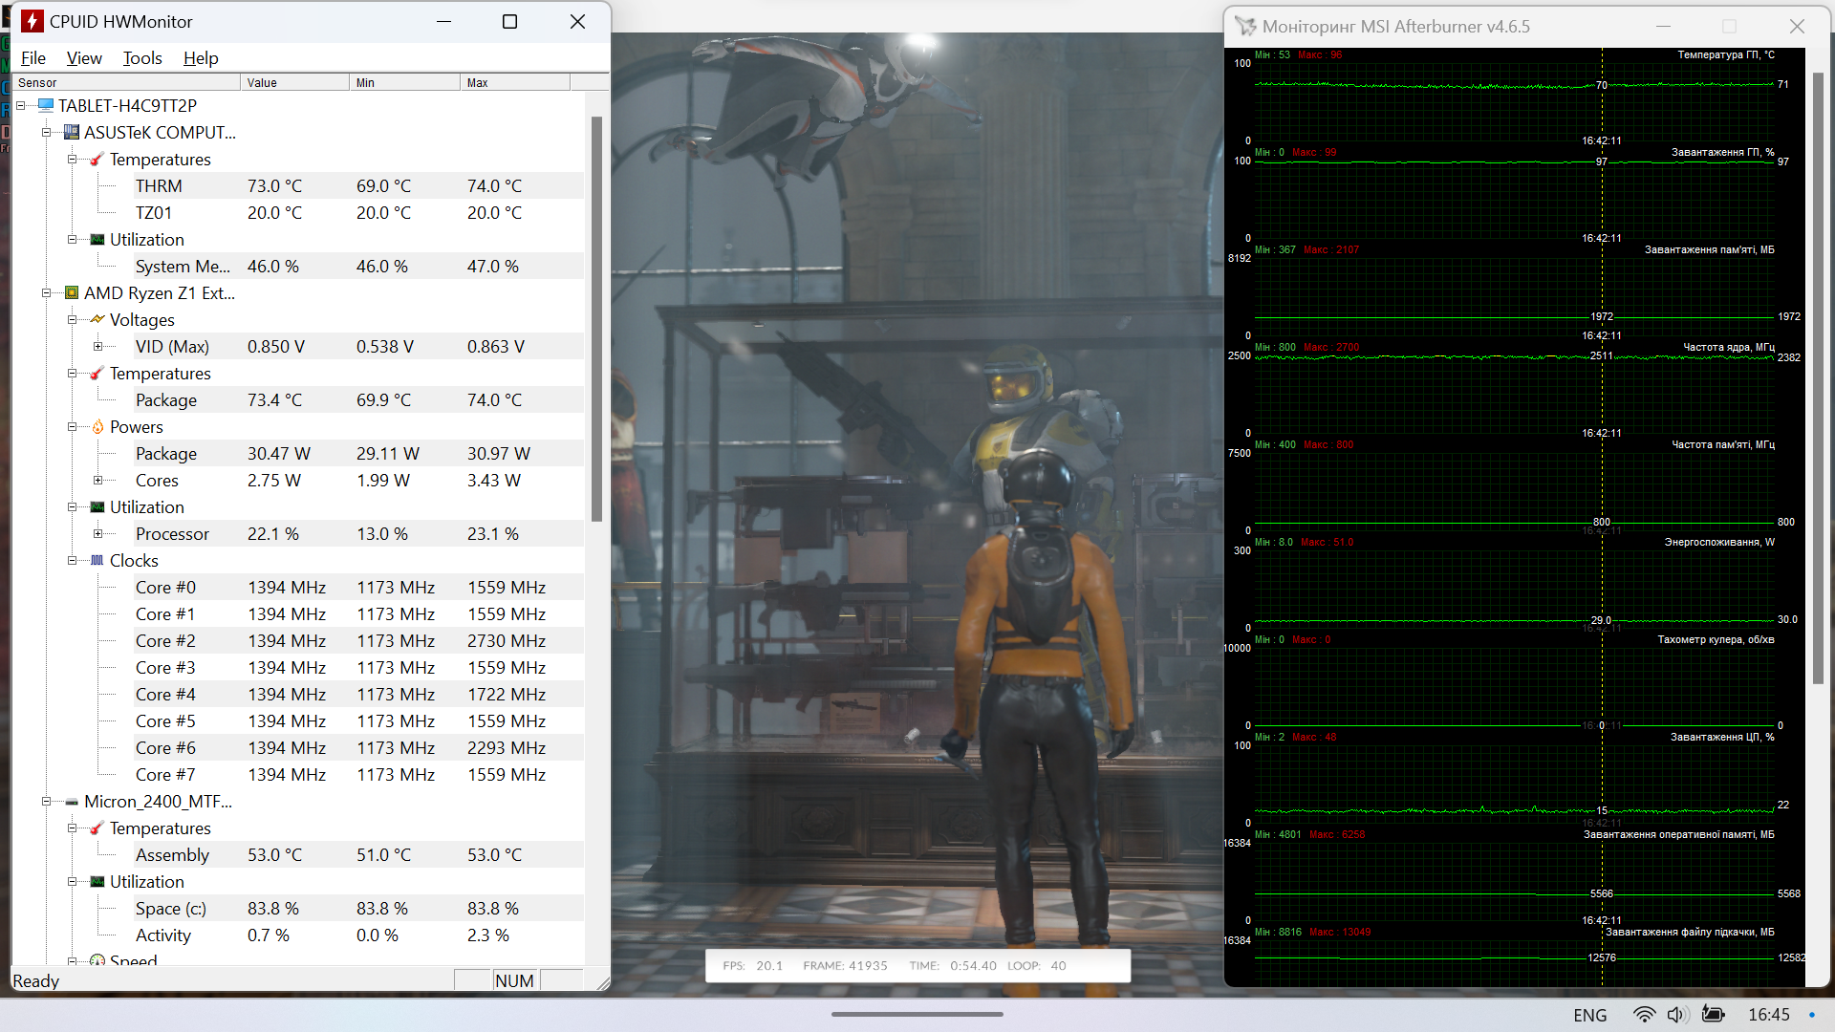
Task: Click the TABLET-H4C9TT2P computer icon
Action: (46, 106)
